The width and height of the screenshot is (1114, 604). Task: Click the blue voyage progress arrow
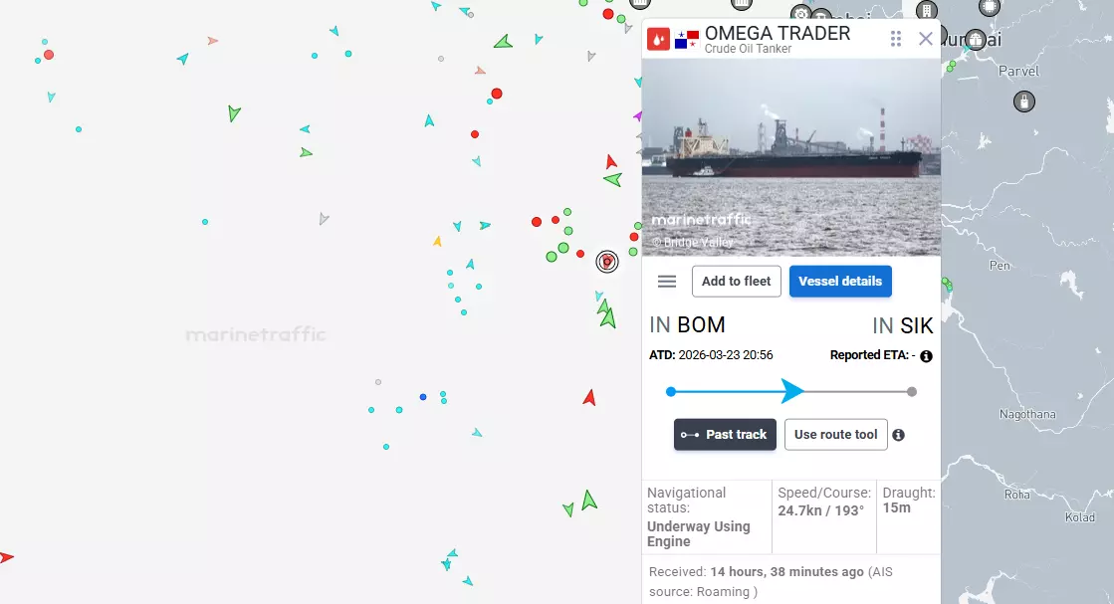pyautogui.click(x=792, y=391)
